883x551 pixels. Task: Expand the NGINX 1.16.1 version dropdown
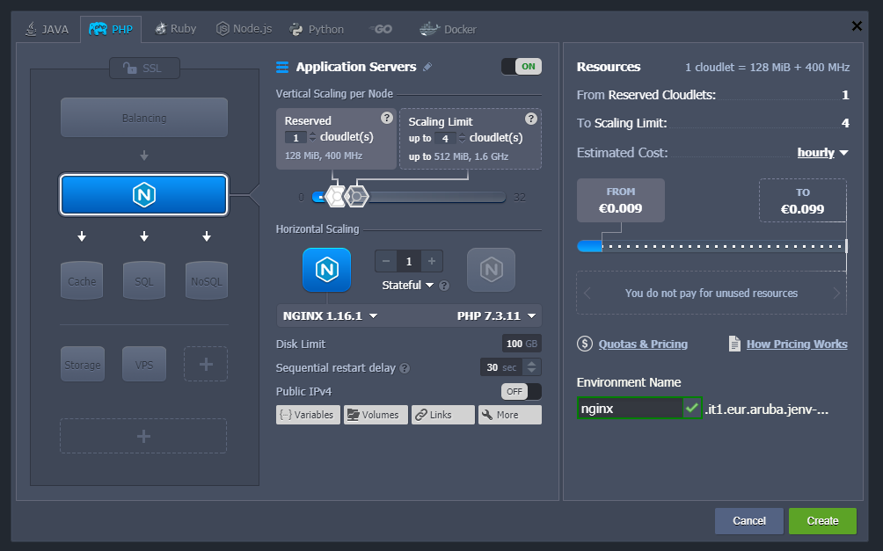click(330, 315)
